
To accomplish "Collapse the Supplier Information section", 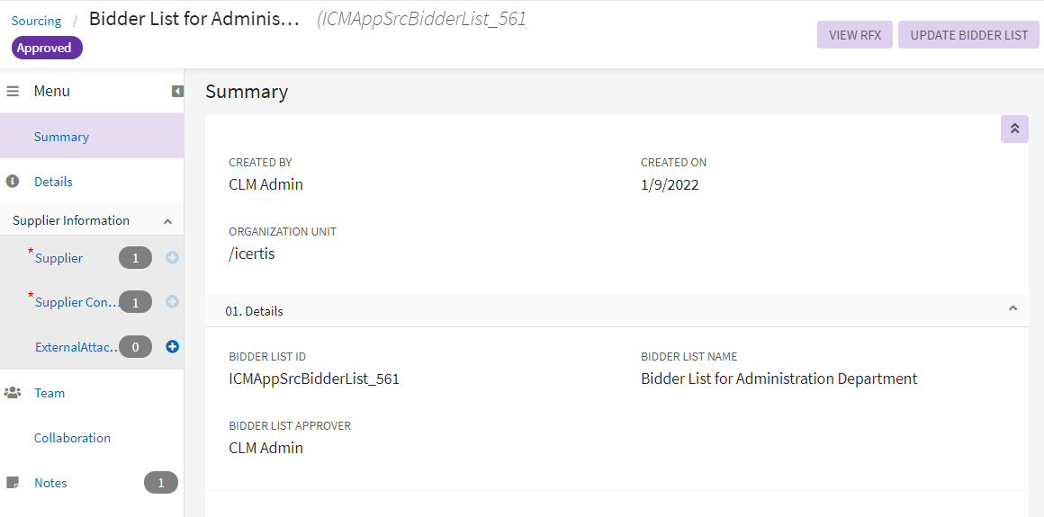I will tap(167, 221).
